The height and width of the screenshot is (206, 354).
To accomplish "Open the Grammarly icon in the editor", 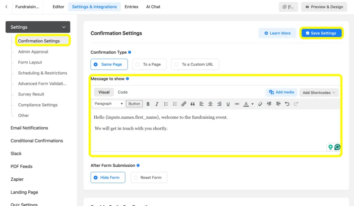I will point(337,147).
